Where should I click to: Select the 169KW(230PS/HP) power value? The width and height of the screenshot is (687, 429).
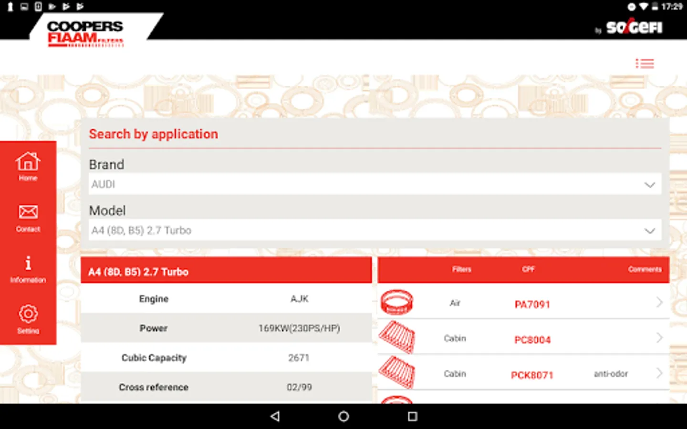tap(300, 328)
